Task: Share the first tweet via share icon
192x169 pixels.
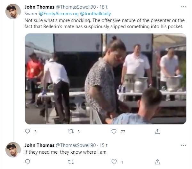Action: click(x=157, y=131)
